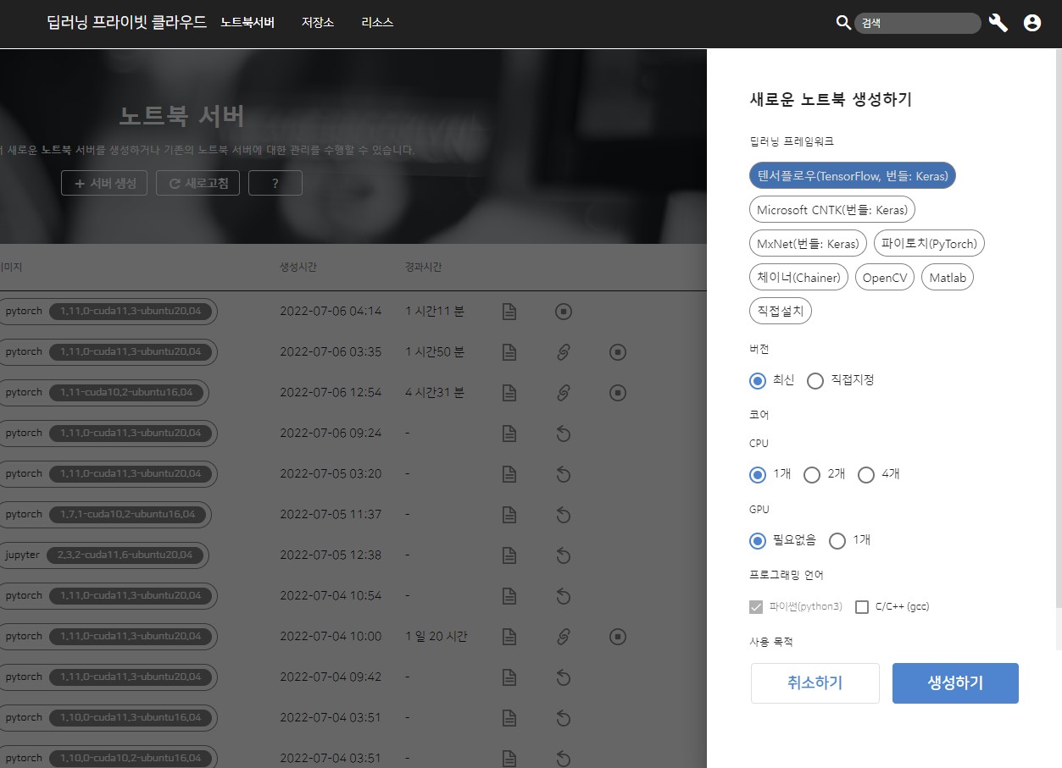
Task: Open the wrench settings icon
Action: 998,23
